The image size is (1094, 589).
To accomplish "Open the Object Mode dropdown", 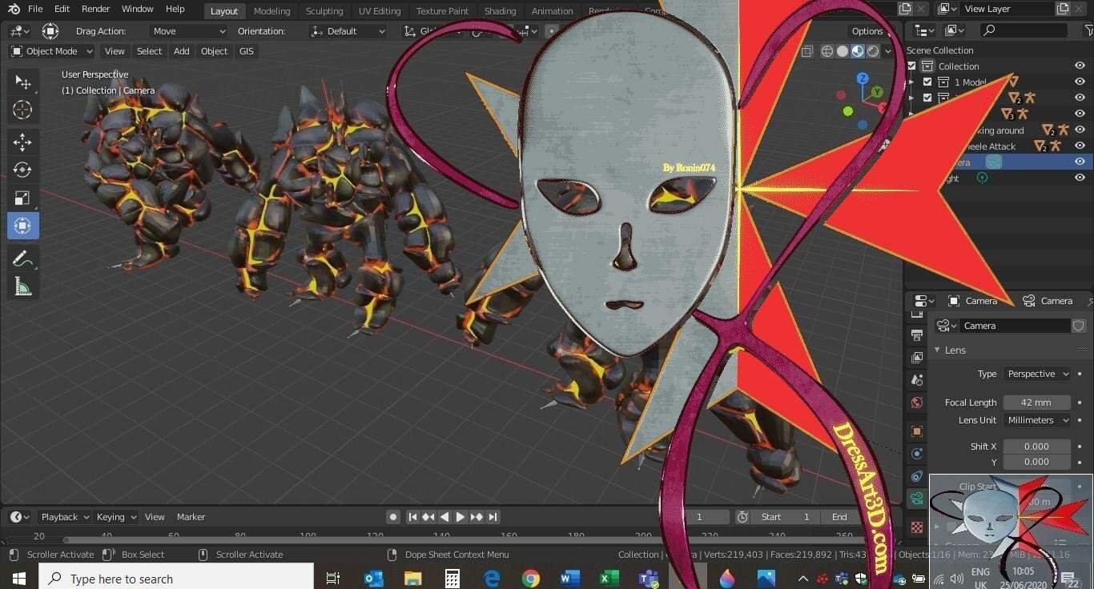I will click(51, 51).
